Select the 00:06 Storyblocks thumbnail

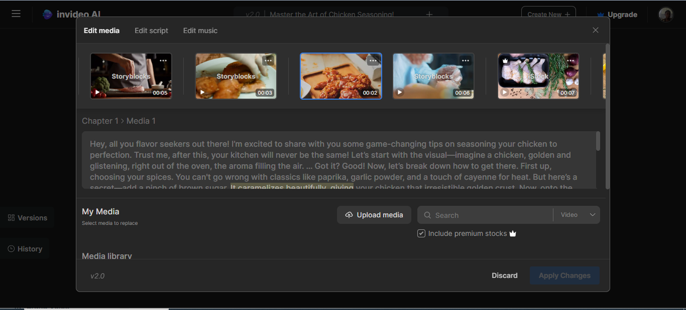[433, 76]
